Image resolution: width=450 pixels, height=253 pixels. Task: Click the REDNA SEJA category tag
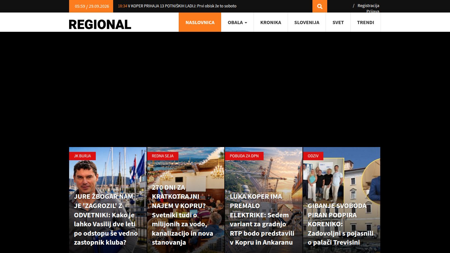(163, 156)
